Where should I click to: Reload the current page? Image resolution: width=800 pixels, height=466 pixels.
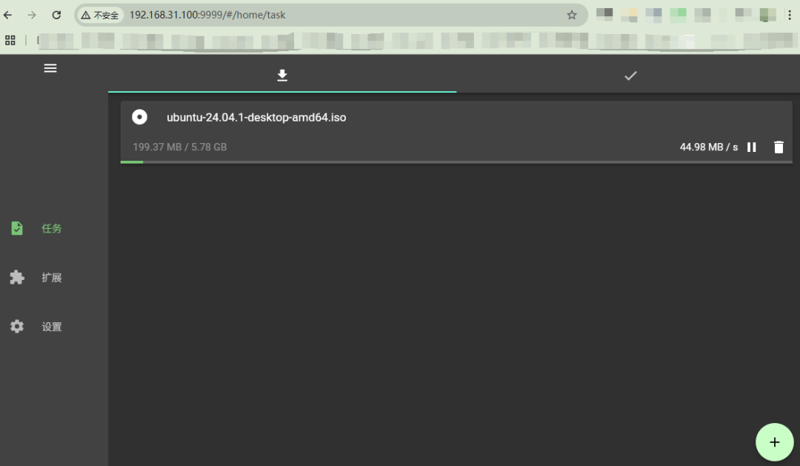(56, 15)
